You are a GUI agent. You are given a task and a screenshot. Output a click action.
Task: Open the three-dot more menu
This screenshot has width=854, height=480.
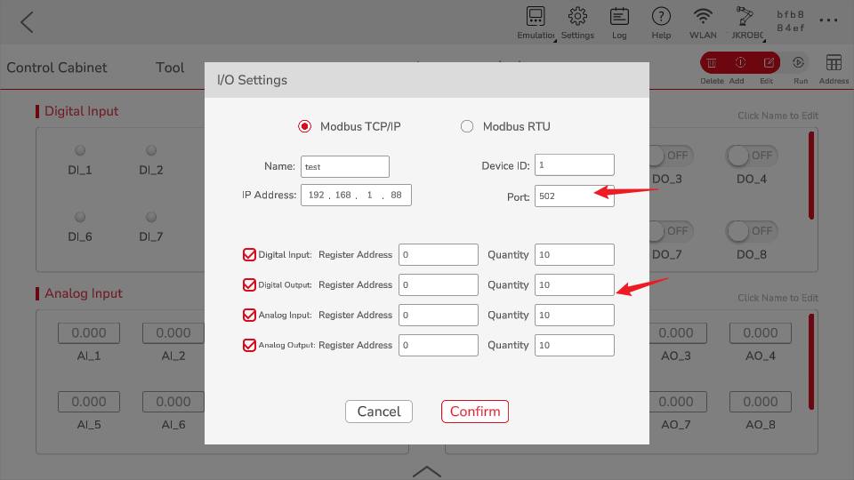coord(828,21)
